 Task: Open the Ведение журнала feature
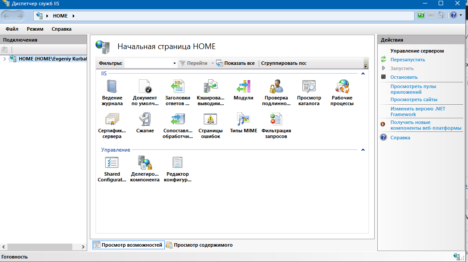(112, 92)
